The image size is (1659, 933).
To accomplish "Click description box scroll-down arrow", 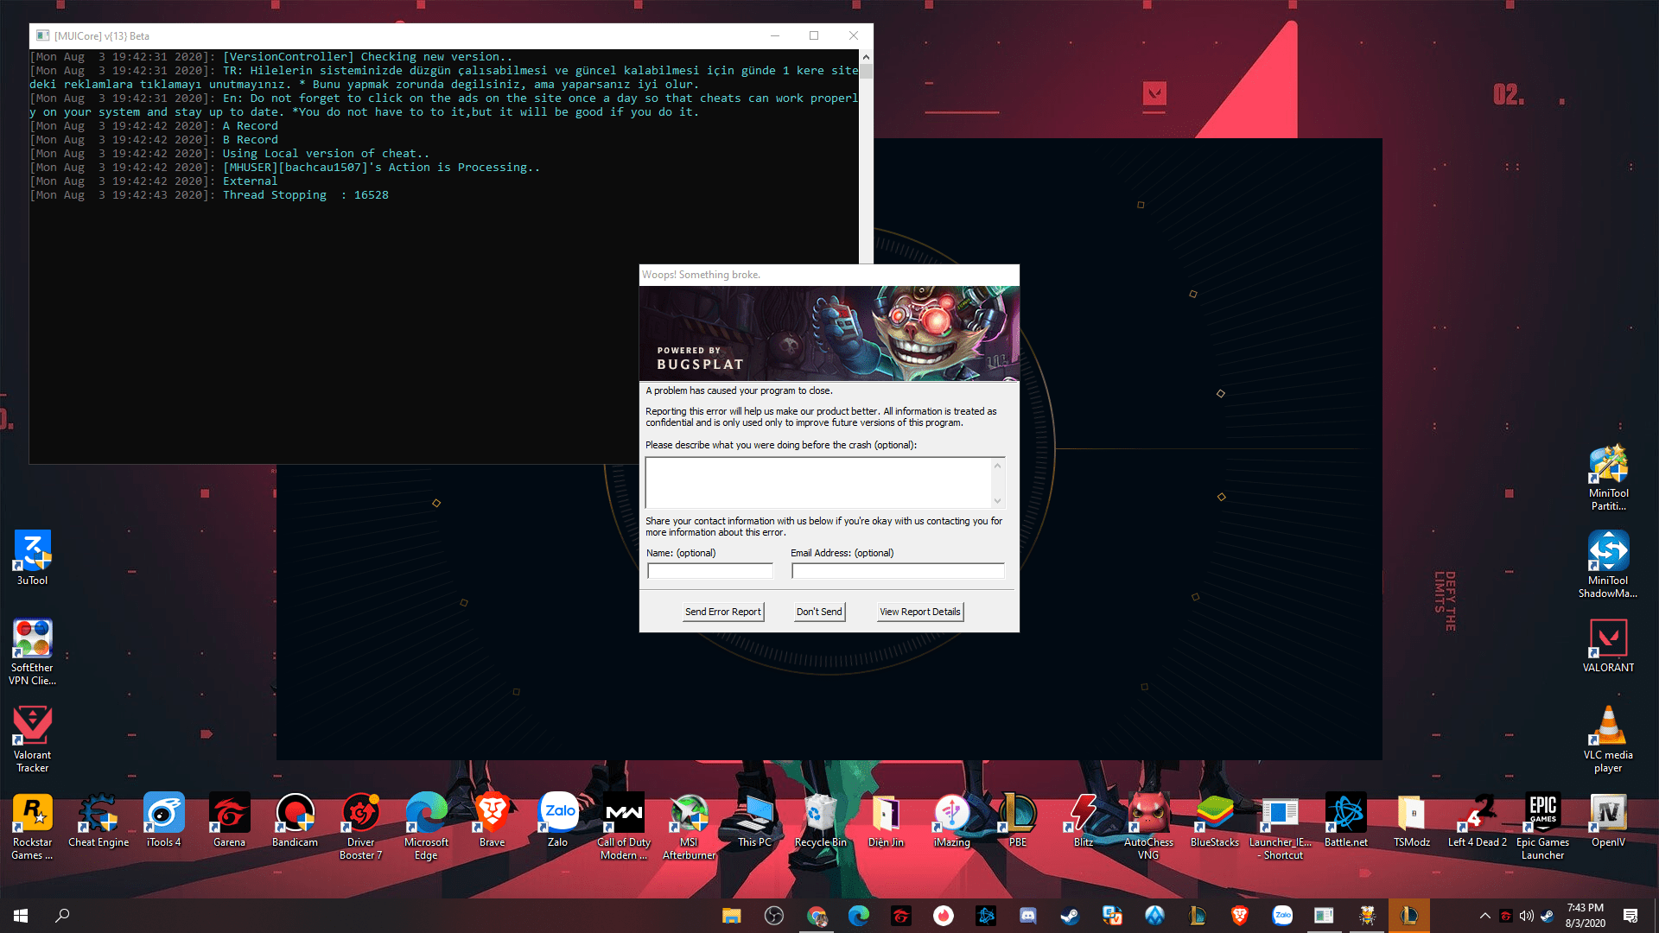I will click(x=997, y=500).
